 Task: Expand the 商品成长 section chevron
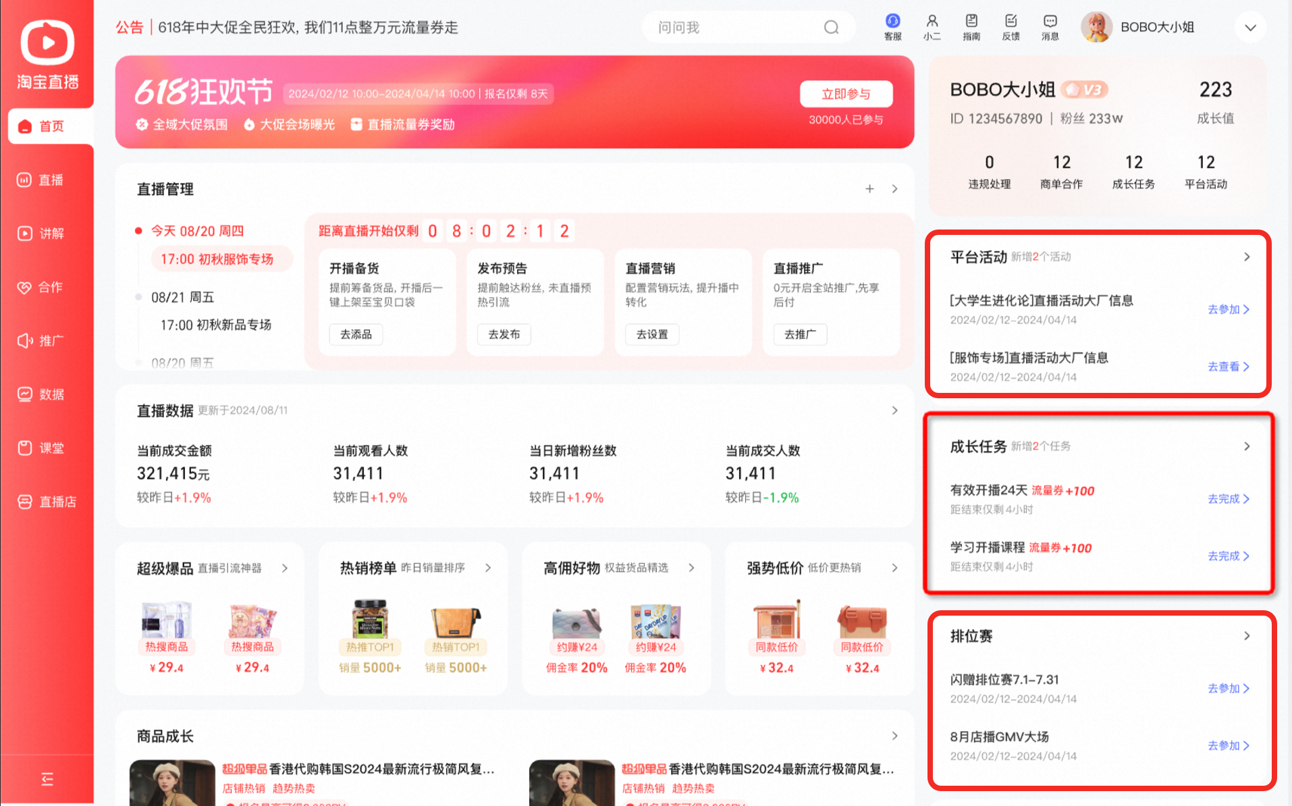894,736
